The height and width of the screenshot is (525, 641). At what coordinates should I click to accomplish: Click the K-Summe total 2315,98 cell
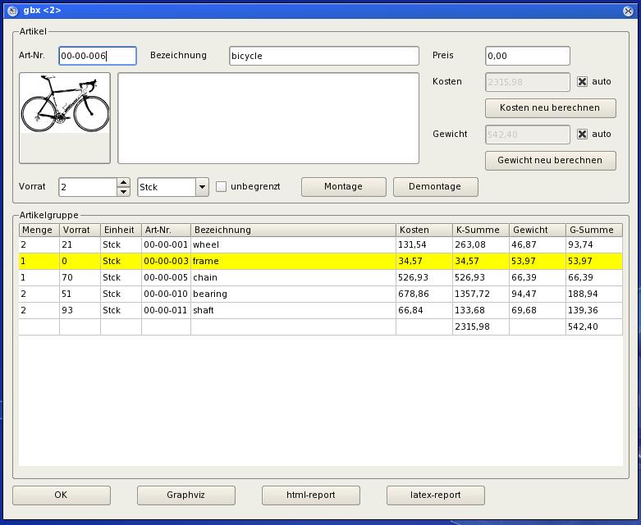481,326
